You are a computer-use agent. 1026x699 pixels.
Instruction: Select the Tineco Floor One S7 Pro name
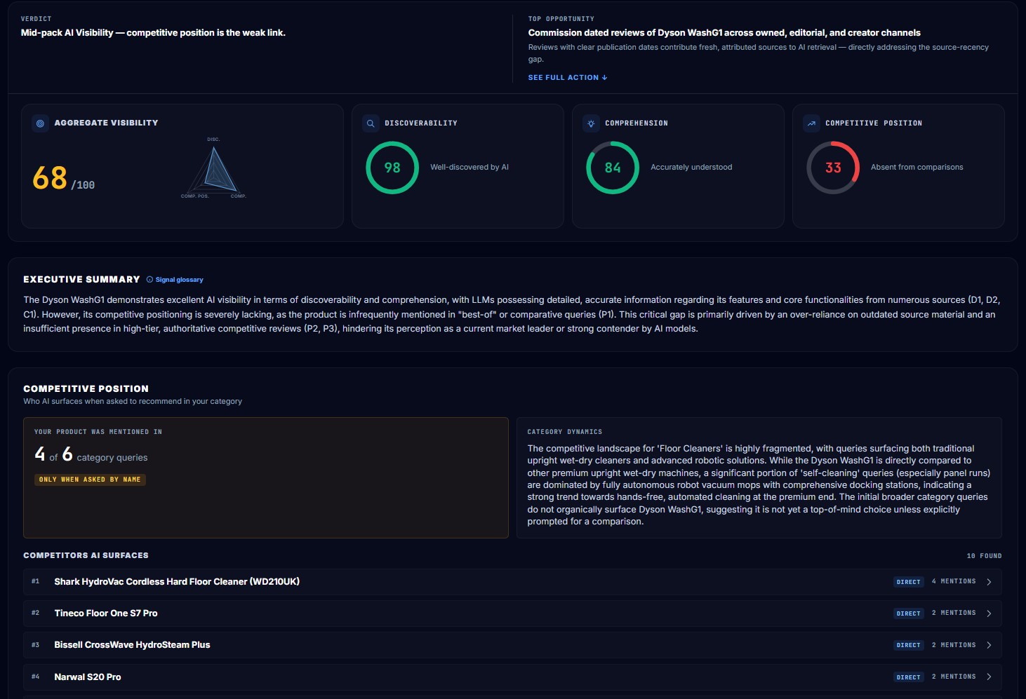coord(106,613)
